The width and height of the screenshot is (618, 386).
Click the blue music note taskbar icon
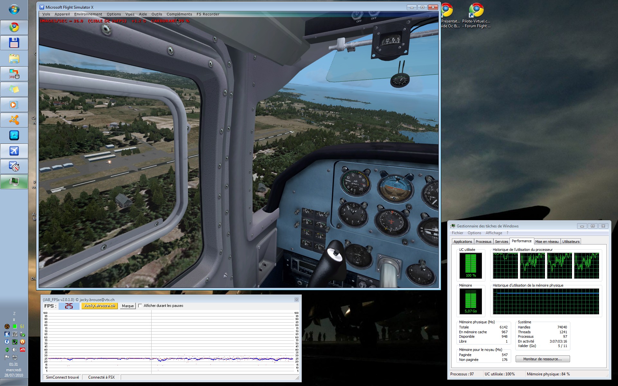(14, 135)
